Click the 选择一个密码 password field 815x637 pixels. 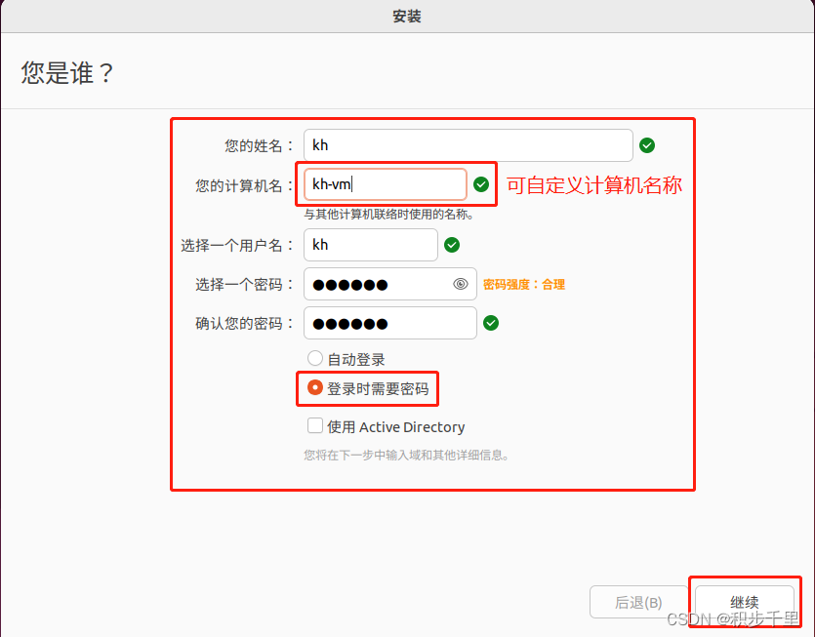point(389,284)
